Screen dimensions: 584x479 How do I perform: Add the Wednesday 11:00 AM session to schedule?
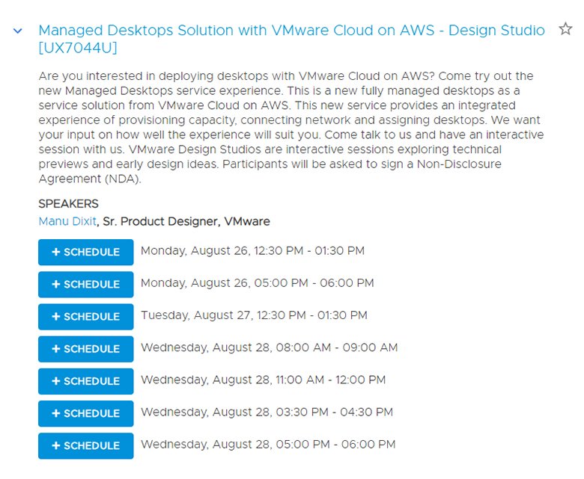[85, 380]
